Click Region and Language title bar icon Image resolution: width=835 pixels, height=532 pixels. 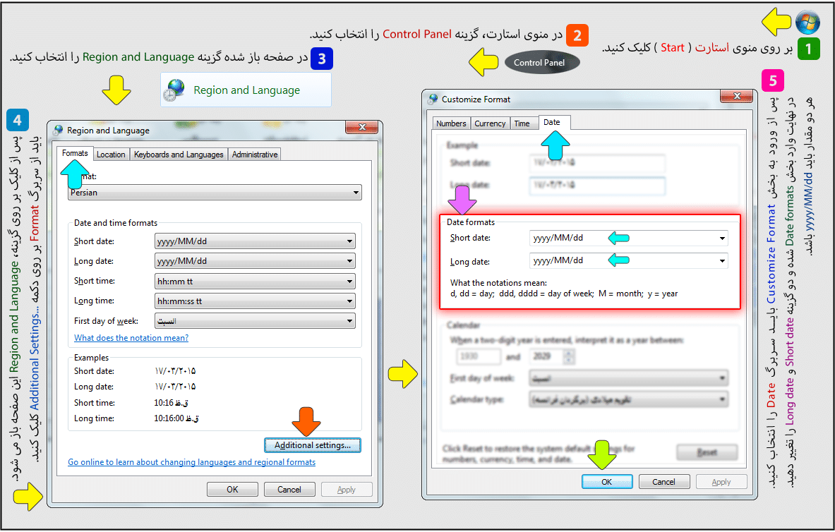click(58, 131)
